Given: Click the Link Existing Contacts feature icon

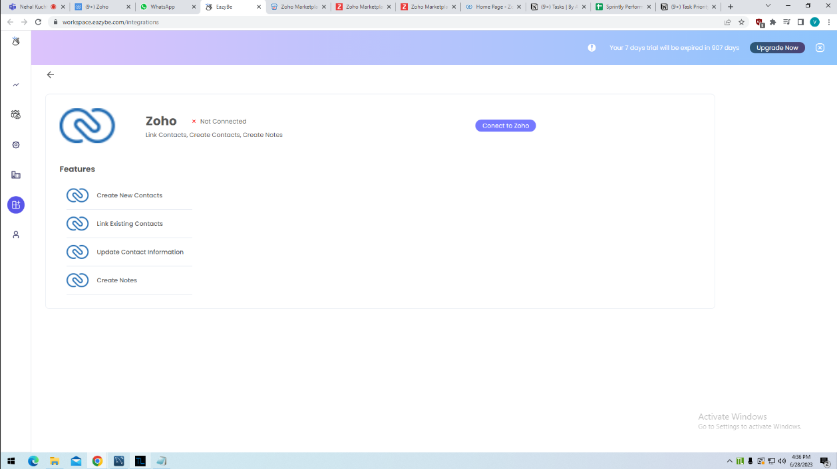Looking at the screenshot, I should [78, 224].
